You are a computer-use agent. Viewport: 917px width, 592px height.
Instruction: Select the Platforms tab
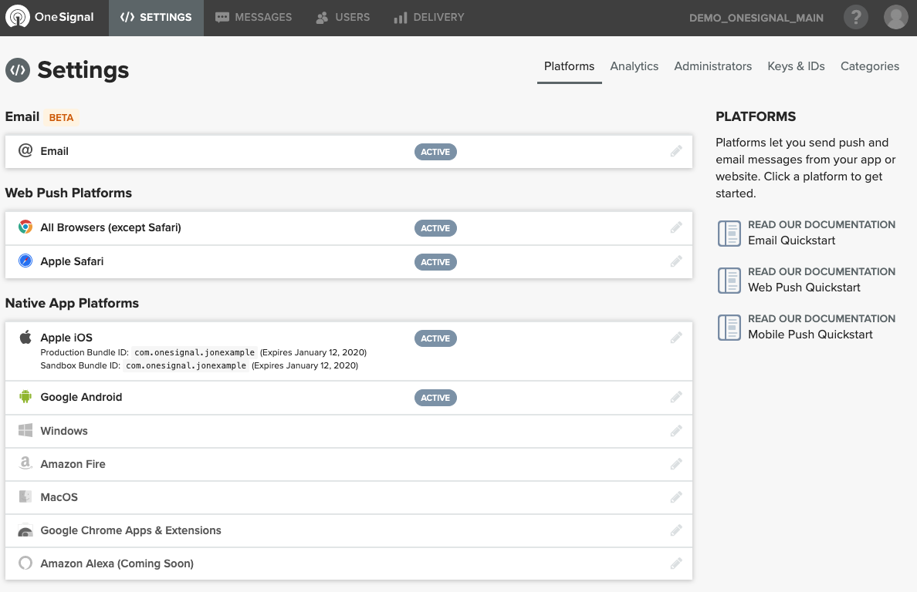569,66
